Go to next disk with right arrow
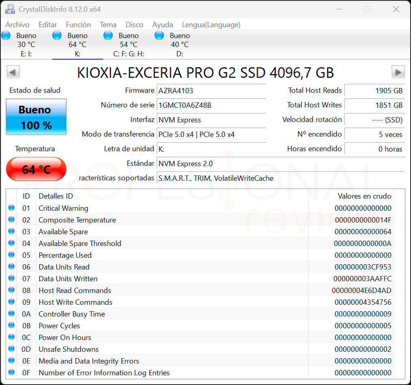This screenshot has width=411, height=385. tap(398, 72)
